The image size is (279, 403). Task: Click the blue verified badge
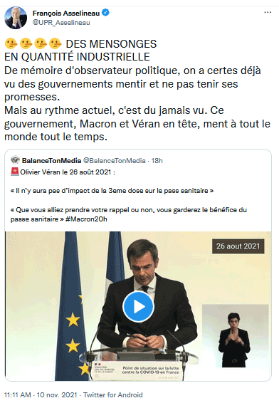point(105,13)
